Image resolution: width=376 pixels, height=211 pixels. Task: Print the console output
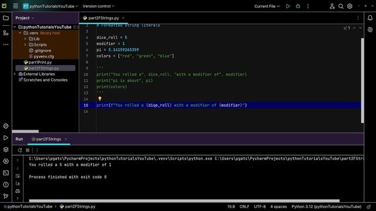tap(18, 191)
